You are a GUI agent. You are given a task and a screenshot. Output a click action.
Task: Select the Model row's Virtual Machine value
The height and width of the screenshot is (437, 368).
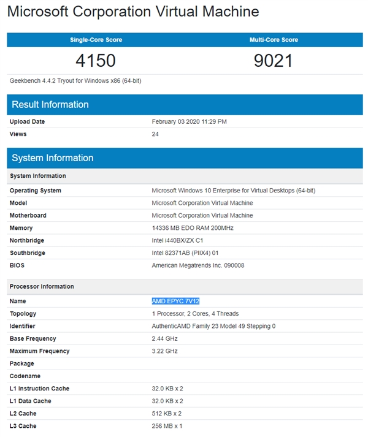coord(202,203)
